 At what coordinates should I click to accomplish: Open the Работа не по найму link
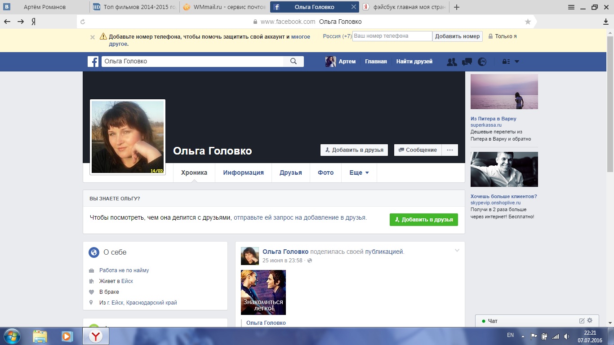pos(124,270)
